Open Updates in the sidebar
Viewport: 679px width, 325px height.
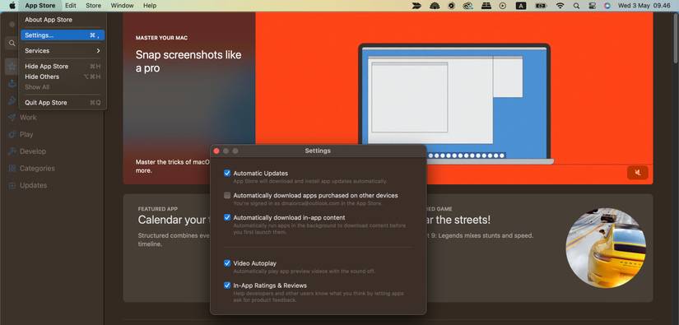(x=34, y=185)
